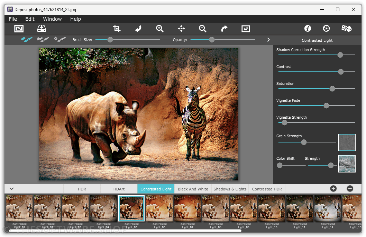
Task: Select the crop tool
Action: (117, 29)
